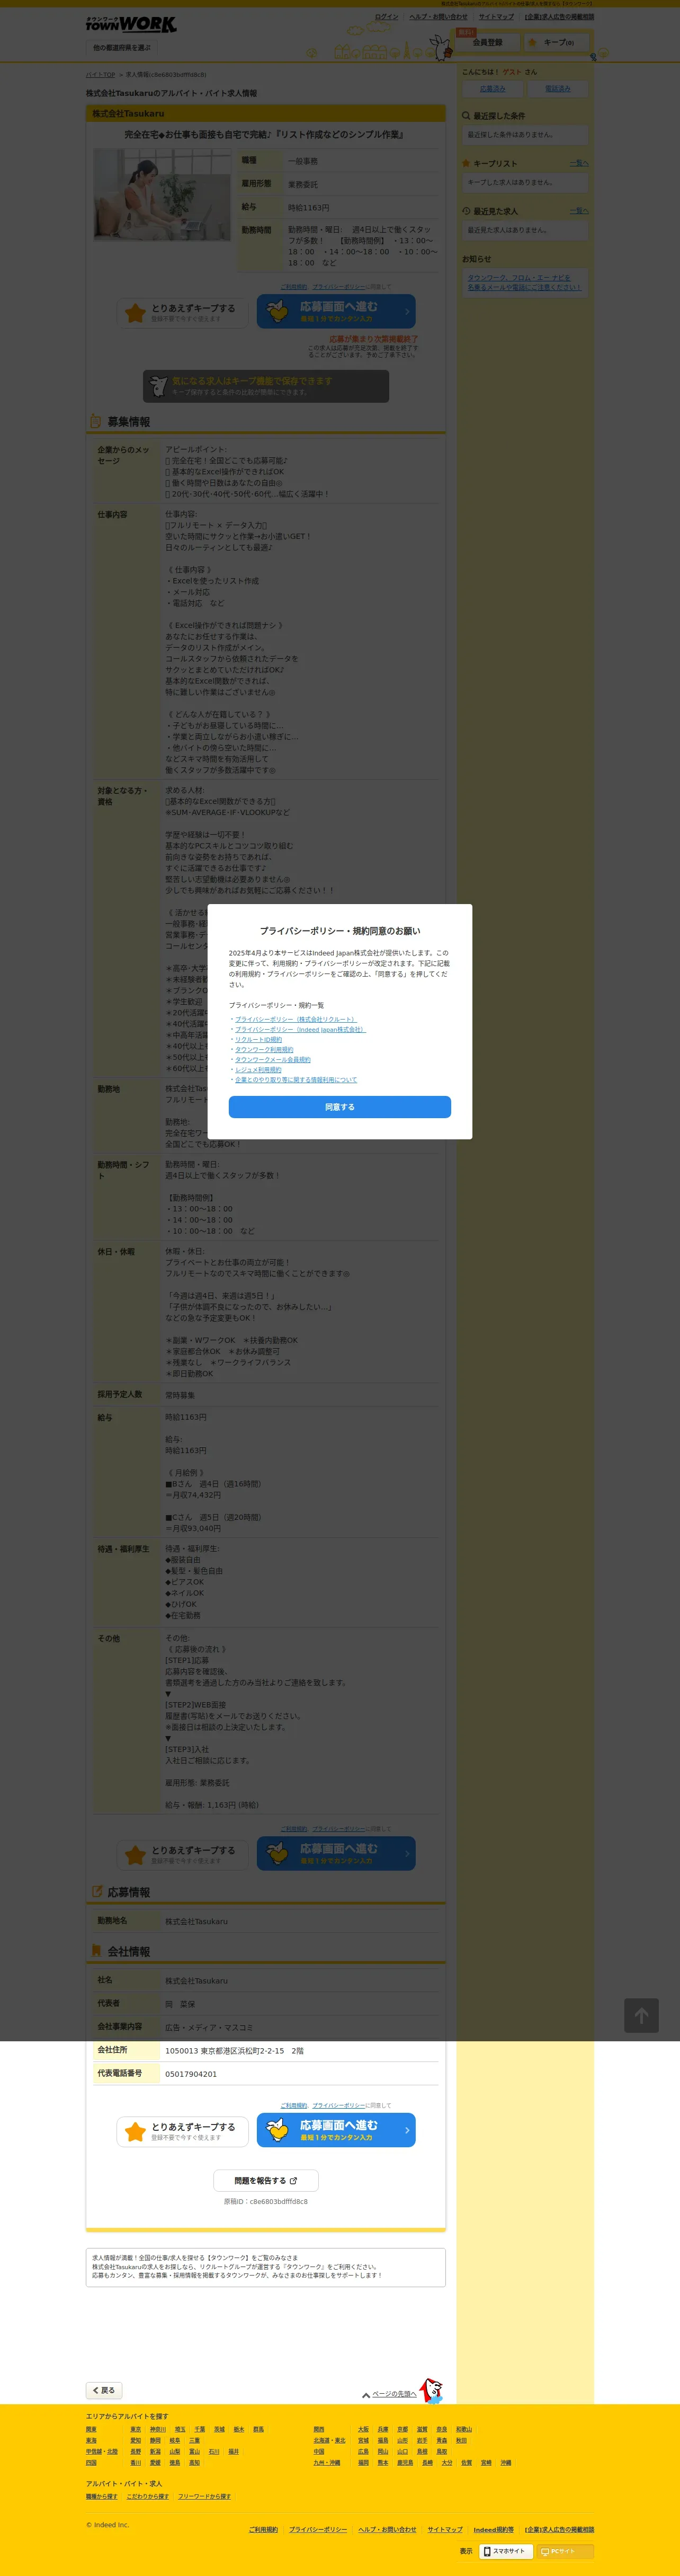Click 福岡 prefecture link in footer
The width and height of the screenshot is (680, 2576).
pyautogui.click(x=364, y=2462)
